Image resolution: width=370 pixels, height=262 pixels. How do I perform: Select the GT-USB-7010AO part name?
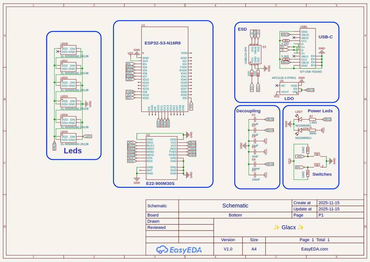pos(311,72)
